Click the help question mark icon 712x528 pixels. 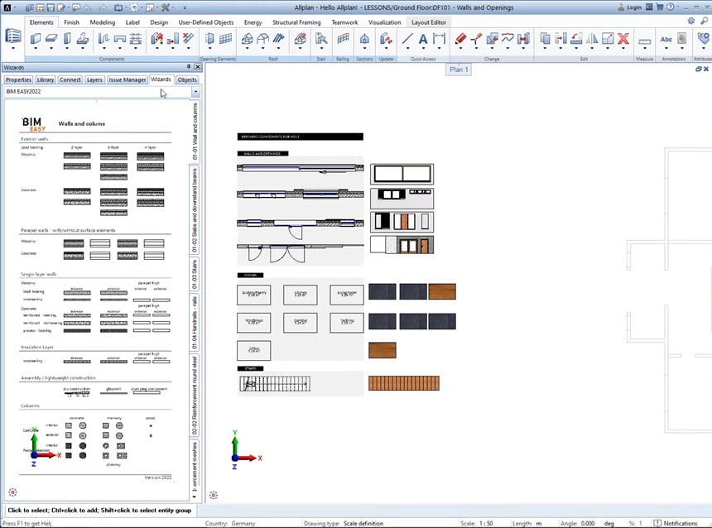[x=671, y=7]
